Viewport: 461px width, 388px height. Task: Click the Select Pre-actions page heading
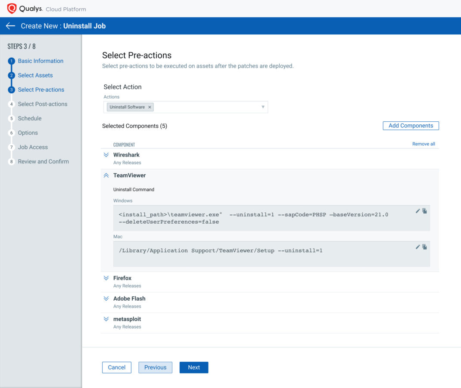pos(137,55)
